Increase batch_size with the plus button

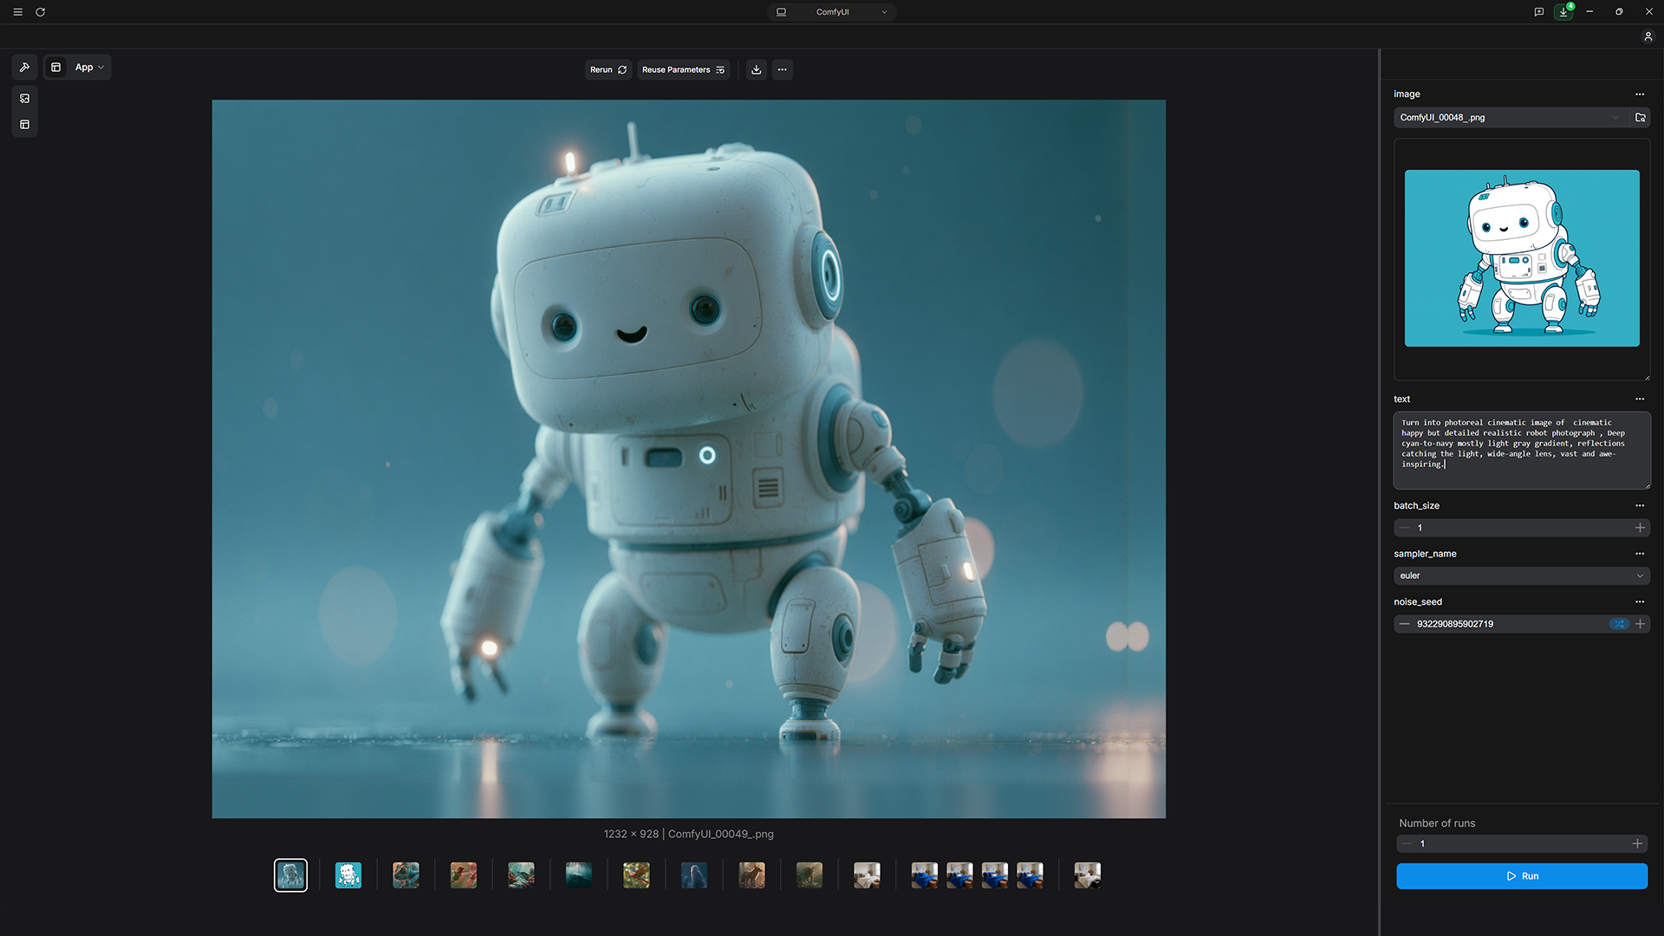[x=1640, y=528]
